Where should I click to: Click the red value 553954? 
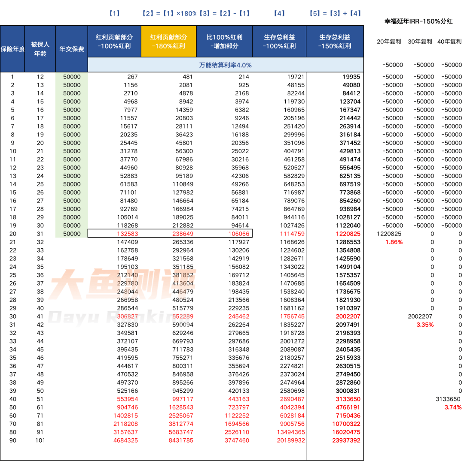pyautogui.click(x=128, y=399)
